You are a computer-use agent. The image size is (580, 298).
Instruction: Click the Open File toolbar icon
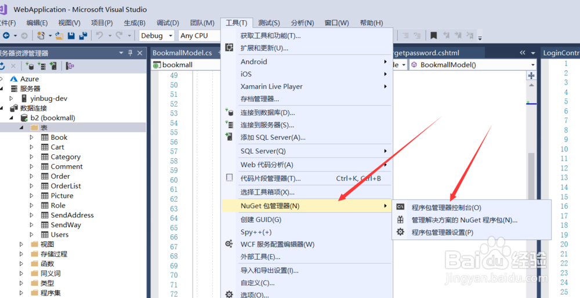pyautogui.click(x=59, y=35)
